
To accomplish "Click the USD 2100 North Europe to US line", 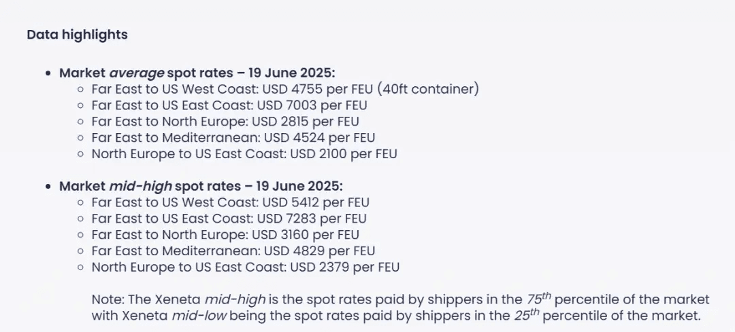I will pyautogui.click(x=244, y=153).
